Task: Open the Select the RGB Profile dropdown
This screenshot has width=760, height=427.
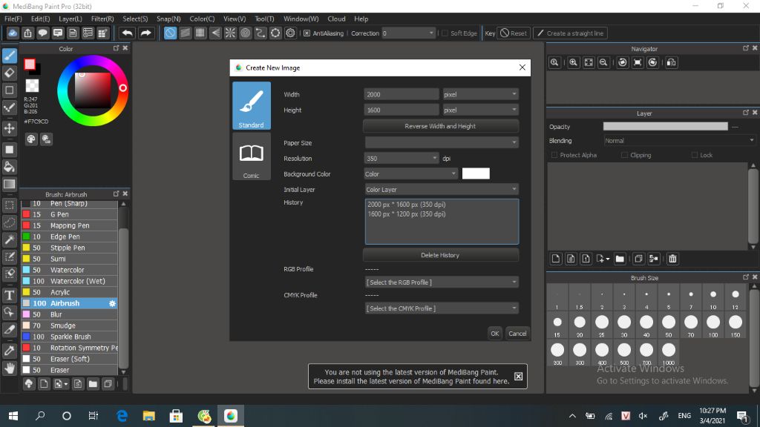Action: pyautogui.click(x=442, y=282)
